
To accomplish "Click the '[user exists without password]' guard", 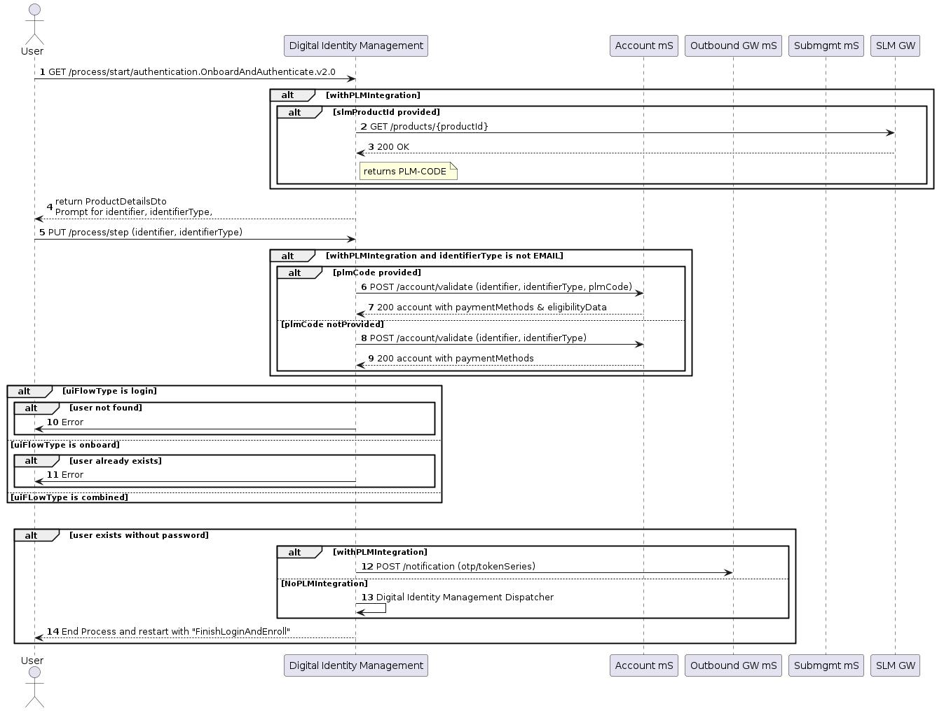I will click(x=139, y=535).
